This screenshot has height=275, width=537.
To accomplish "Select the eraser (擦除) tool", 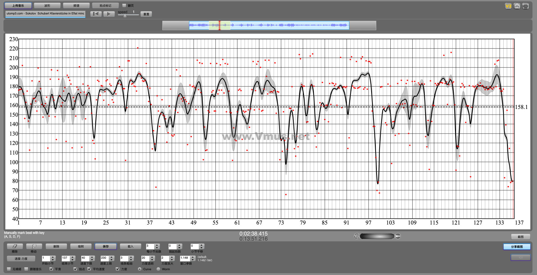I will [15, 246].
